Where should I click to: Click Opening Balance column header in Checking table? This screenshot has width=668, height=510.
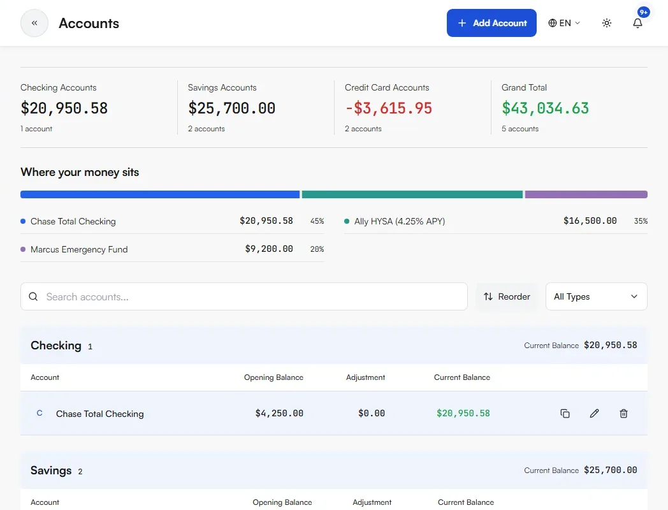pos(273,377)
